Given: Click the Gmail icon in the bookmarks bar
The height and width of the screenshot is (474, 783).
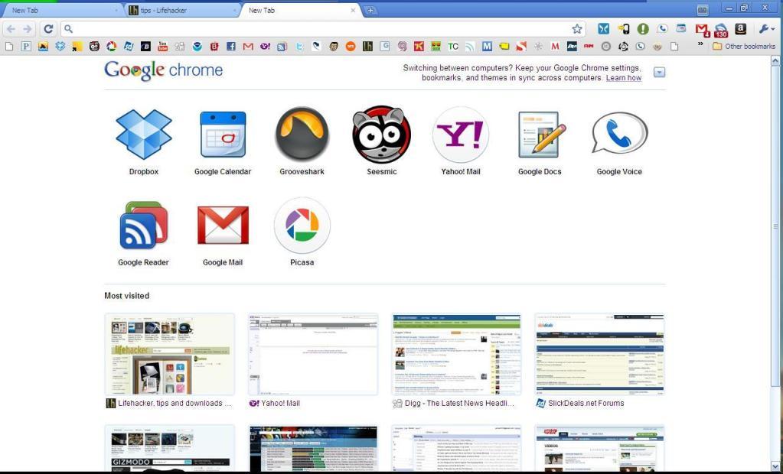Looking at the screenshot, I should [248, 46].
